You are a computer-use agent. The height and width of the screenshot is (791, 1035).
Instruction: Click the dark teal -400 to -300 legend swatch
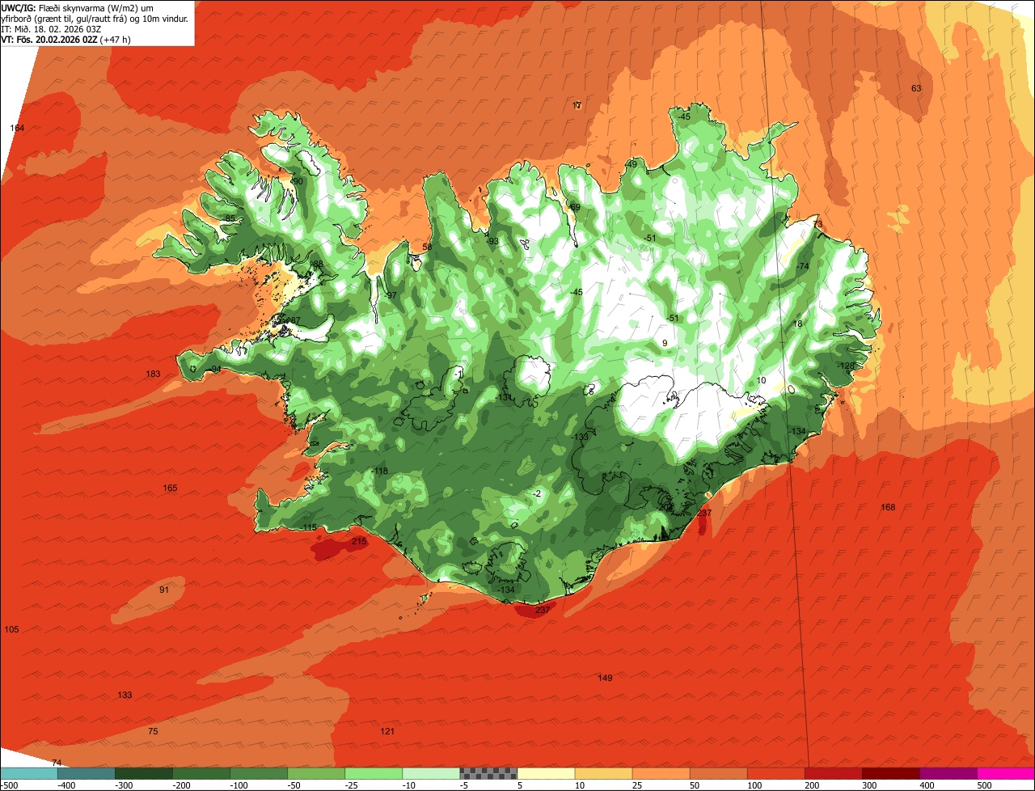click(x=86, y=773)
